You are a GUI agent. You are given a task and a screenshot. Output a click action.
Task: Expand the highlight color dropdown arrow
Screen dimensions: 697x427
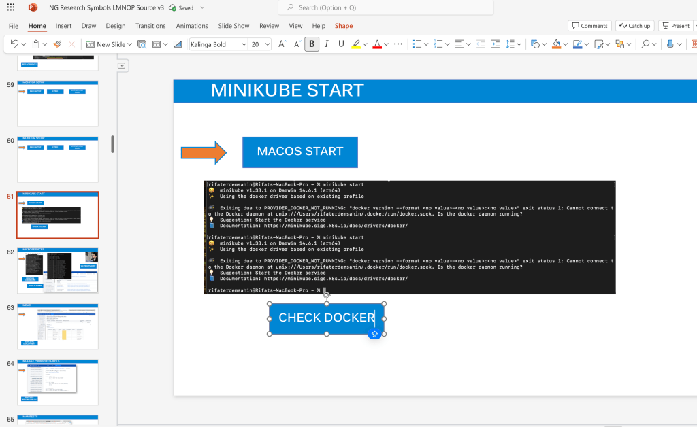(365, 44)
